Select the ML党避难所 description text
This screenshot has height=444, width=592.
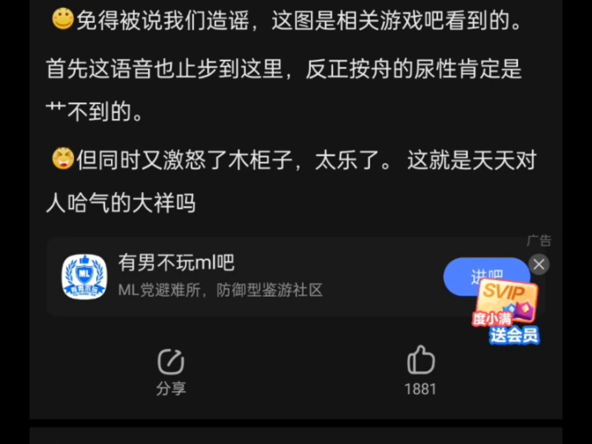pos(220,290)
